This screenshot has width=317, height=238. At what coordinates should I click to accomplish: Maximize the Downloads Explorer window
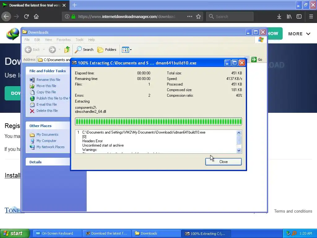tap(256, 32)
